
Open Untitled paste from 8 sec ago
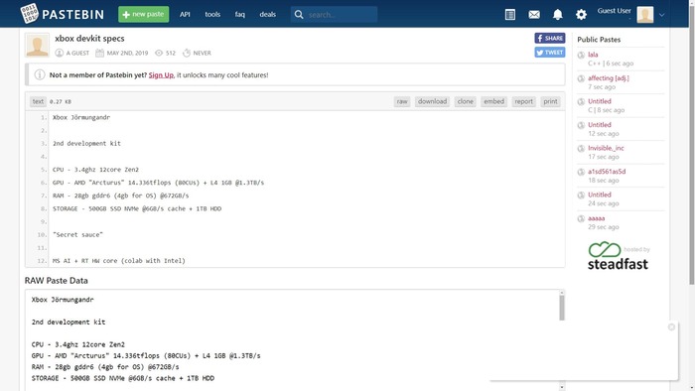[600, 101]
